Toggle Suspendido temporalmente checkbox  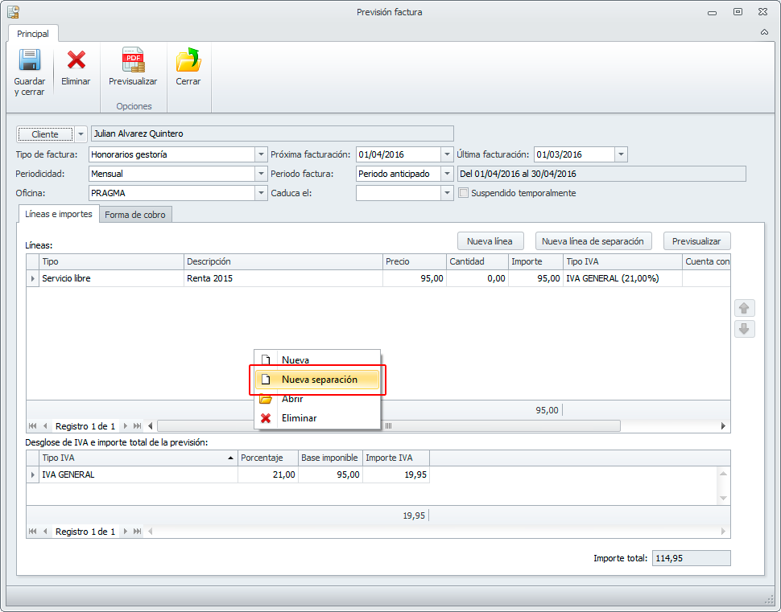[x=463, y=193]
